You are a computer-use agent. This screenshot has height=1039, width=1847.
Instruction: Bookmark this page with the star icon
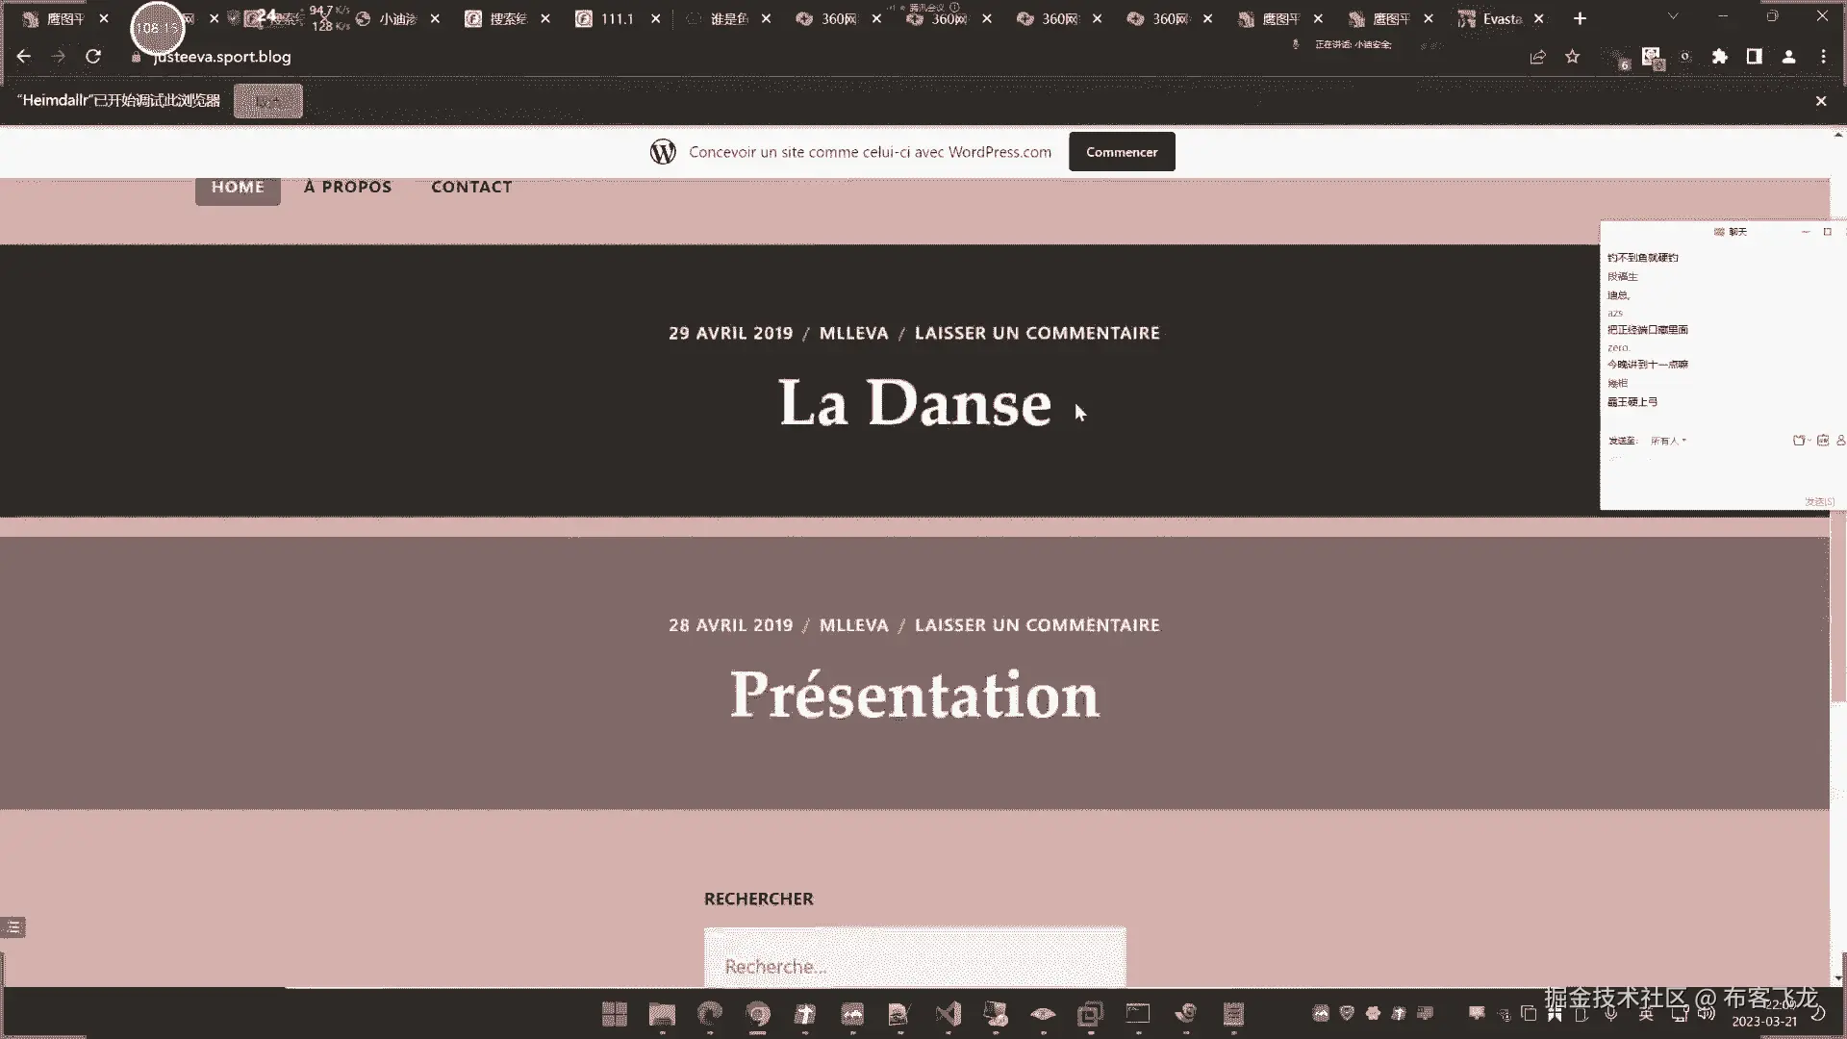pos(1573,57)
